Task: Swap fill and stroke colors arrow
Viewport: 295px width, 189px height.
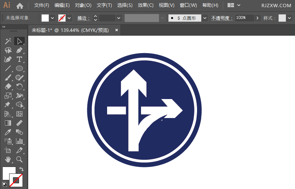Action: (21, 169)
